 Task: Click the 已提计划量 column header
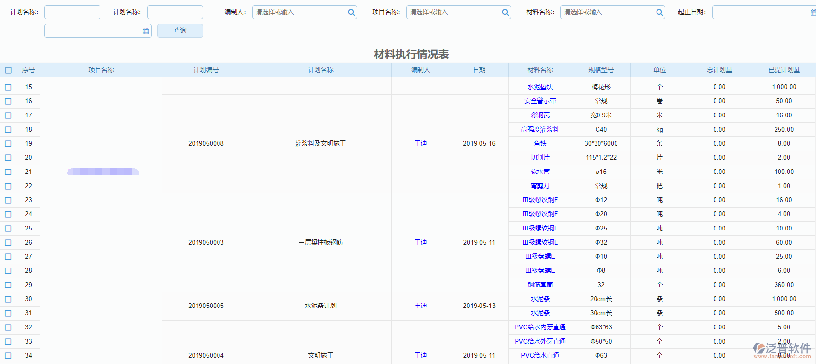point(784,70)
